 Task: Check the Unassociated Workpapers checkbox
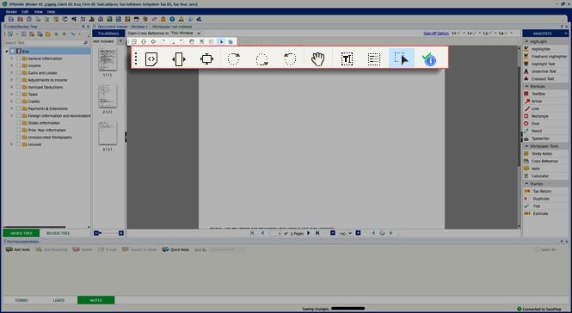18,138
